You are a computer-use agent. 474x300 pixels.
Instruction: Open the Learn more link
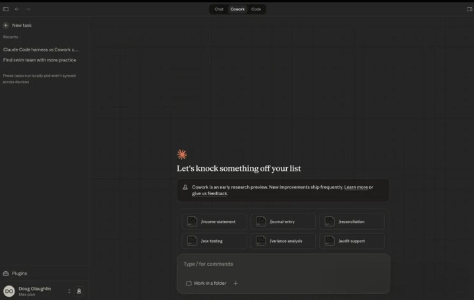[x=355, y=187]
